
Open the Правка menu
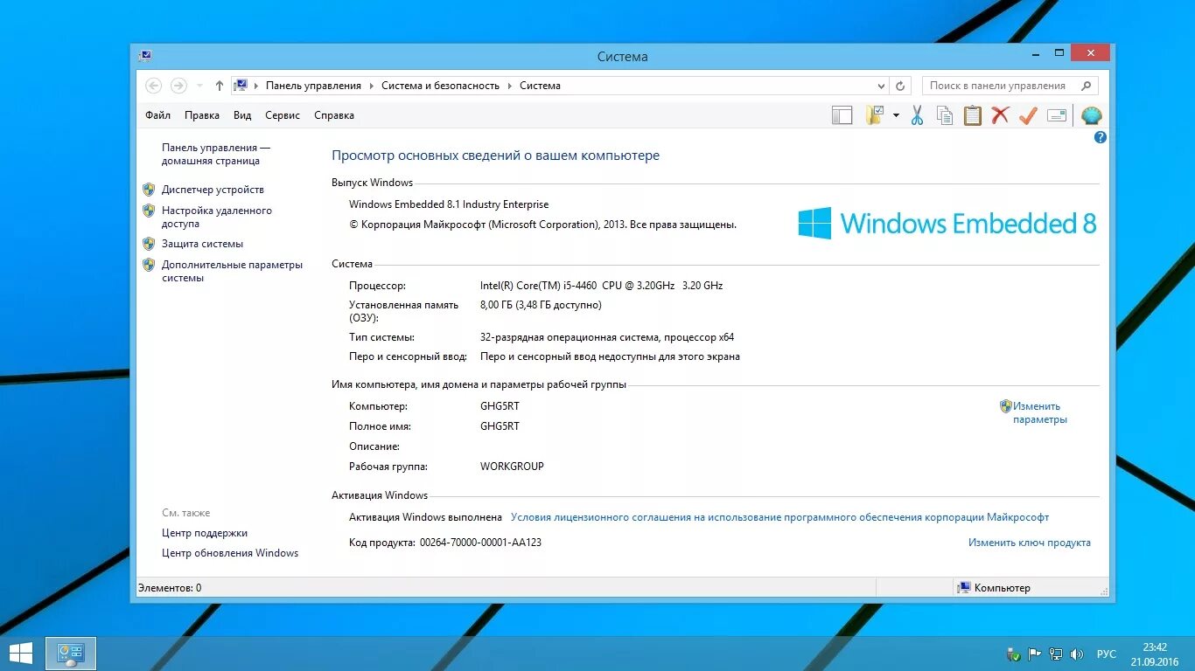(x=202, y=115)
